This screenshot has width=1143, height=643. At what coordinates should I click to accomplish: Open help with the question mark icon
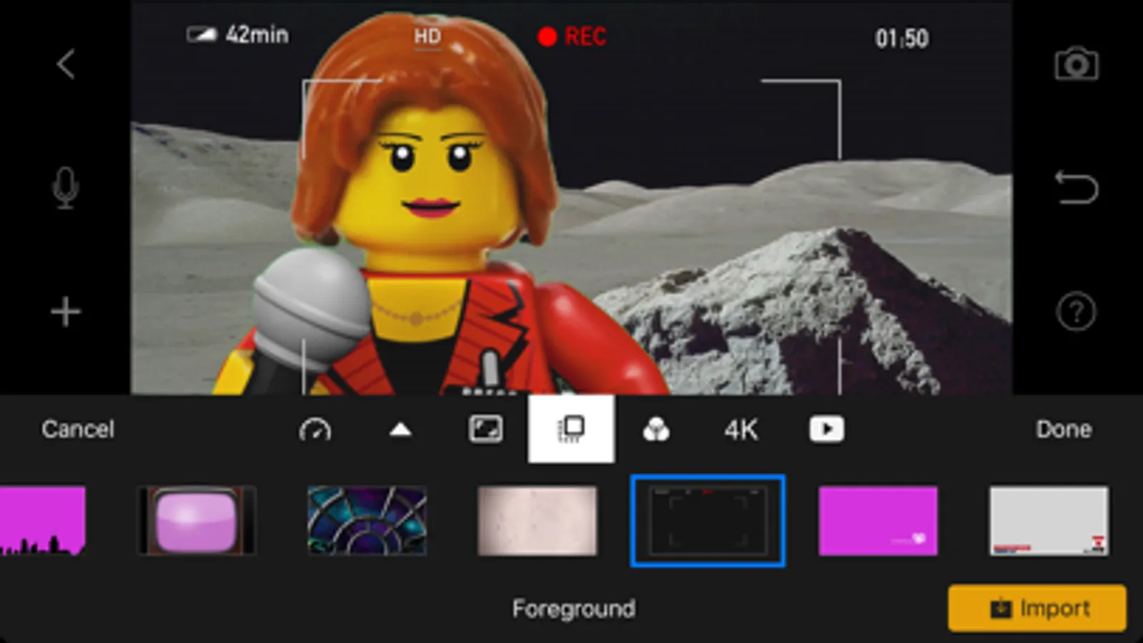1076,311
